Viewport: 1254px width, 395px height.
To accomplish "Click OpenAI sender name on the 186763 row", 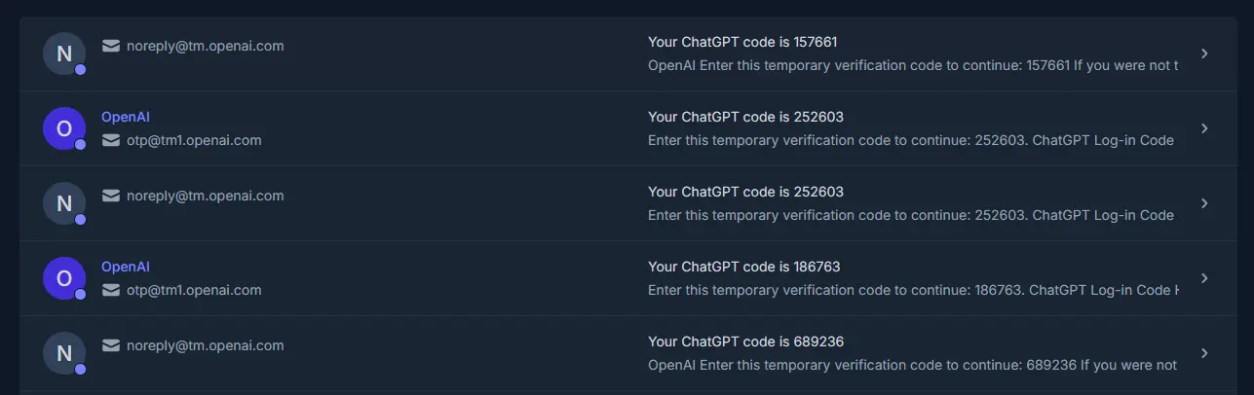I will 126,267.
